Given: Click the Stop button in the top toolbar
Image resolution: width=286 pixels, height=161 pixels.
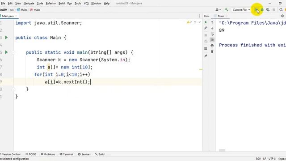Looking at the screenshot, I should click(273, 10).
